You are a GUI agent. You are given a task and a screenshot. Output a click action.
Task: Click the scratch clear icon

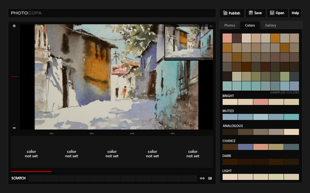pyautogui.click(x=210, y=178)
